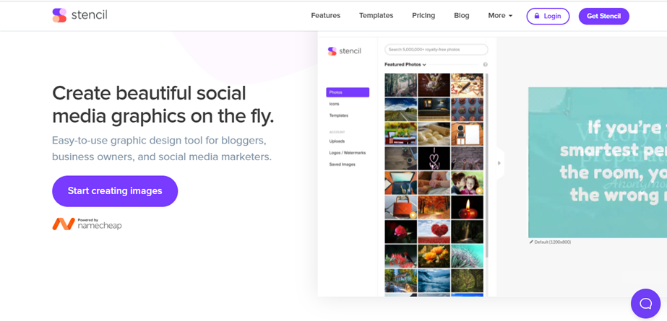667x321 pixels.
Task: Open the Pricing page
Action: [x=423, y=16]
